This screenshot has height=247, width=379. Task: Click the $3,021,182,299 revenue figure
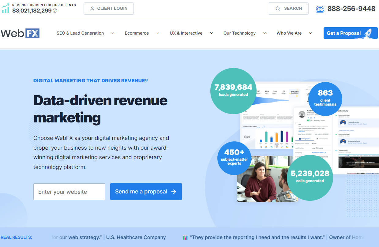point(32,11)
